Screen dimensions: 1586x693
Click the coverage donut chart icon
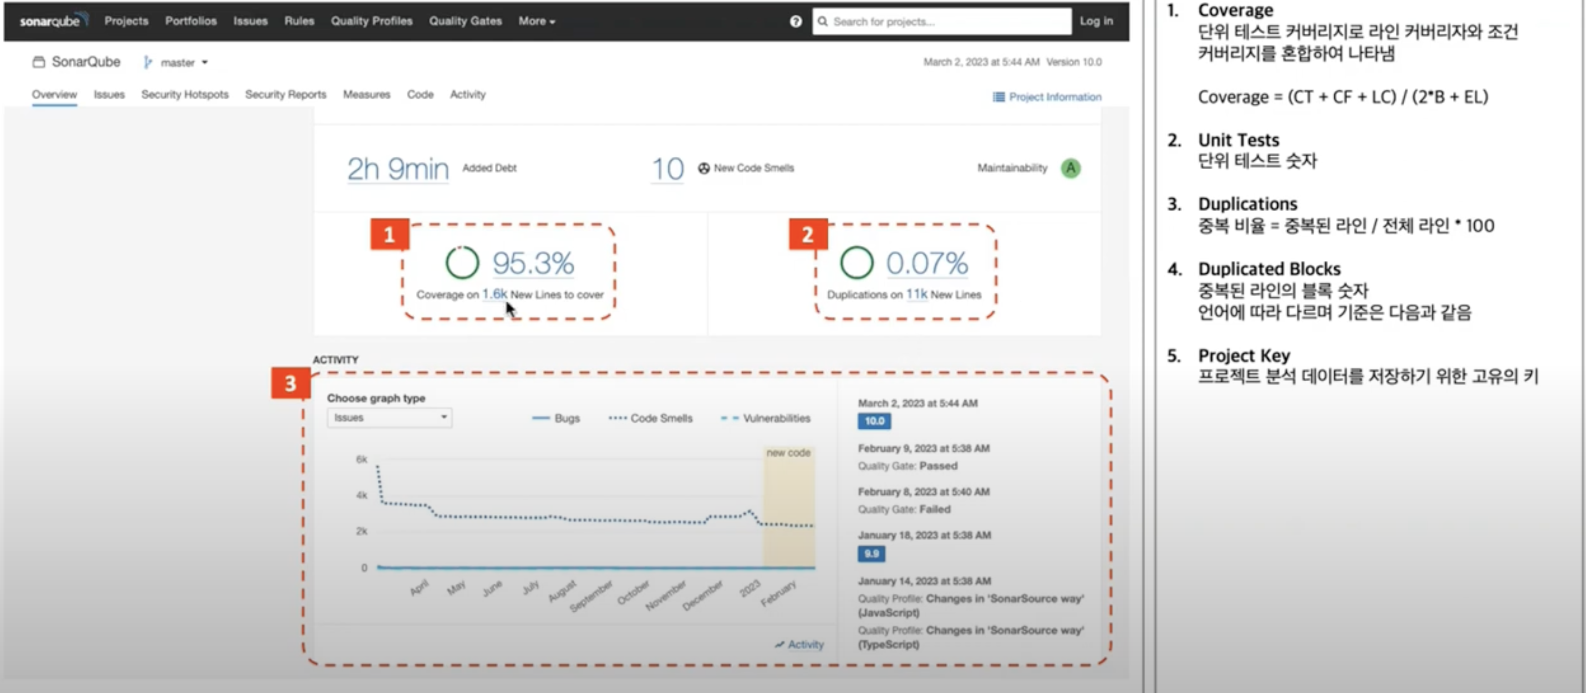(462, 262)
